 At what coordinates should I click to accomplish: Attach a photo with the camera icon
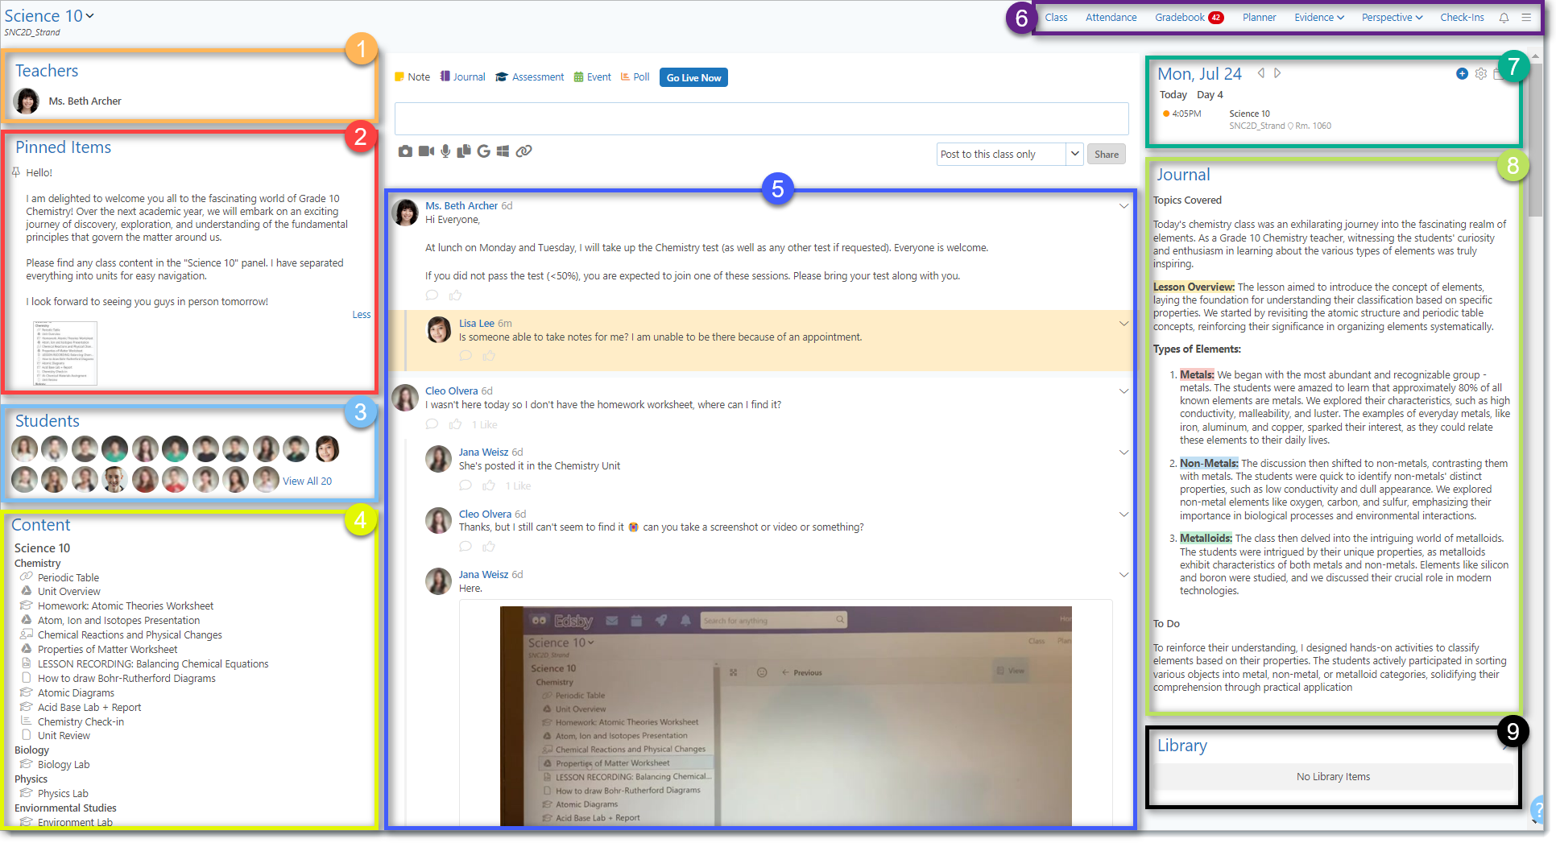tap(405, 151)
